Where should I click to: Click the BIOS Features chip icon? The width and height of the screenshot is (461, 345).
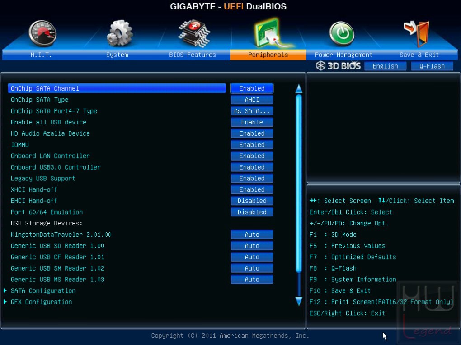tap(194, 33)
